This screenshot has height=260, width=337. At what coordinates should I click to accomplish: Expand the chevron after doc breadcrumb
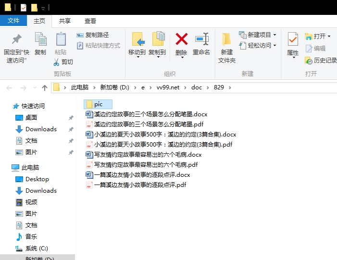pos(208,87)
